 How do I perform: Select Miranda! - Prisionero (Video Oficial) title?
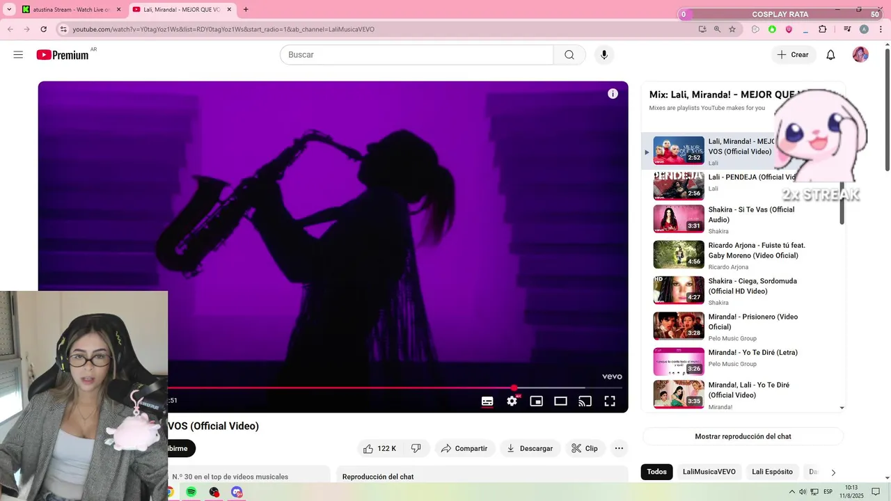coord(753,322)
